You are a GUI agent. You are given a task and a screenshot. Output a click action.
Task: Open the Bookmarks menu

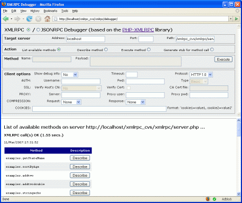(50, 11)
